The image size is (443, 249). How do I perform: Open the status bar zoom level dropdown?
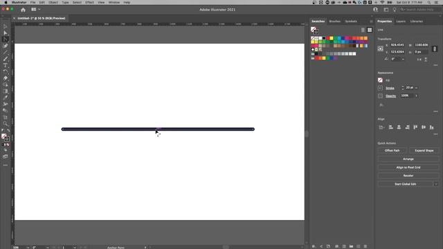(28, 248)
